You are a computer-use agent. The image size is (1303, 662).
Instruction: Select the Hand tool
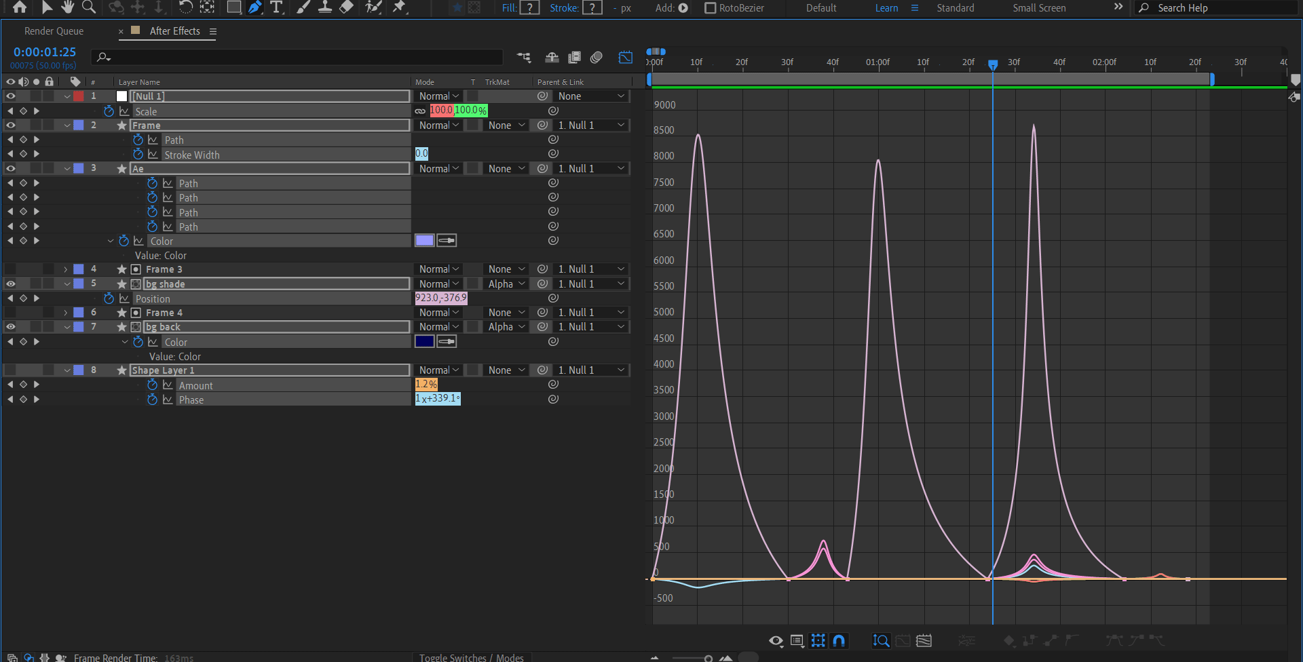[67, 7]
